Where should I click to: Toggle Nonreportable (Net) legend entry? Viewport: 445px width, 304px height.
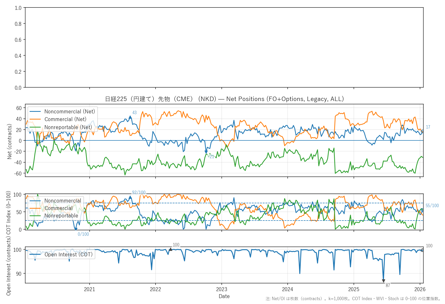tap(68, 127)
